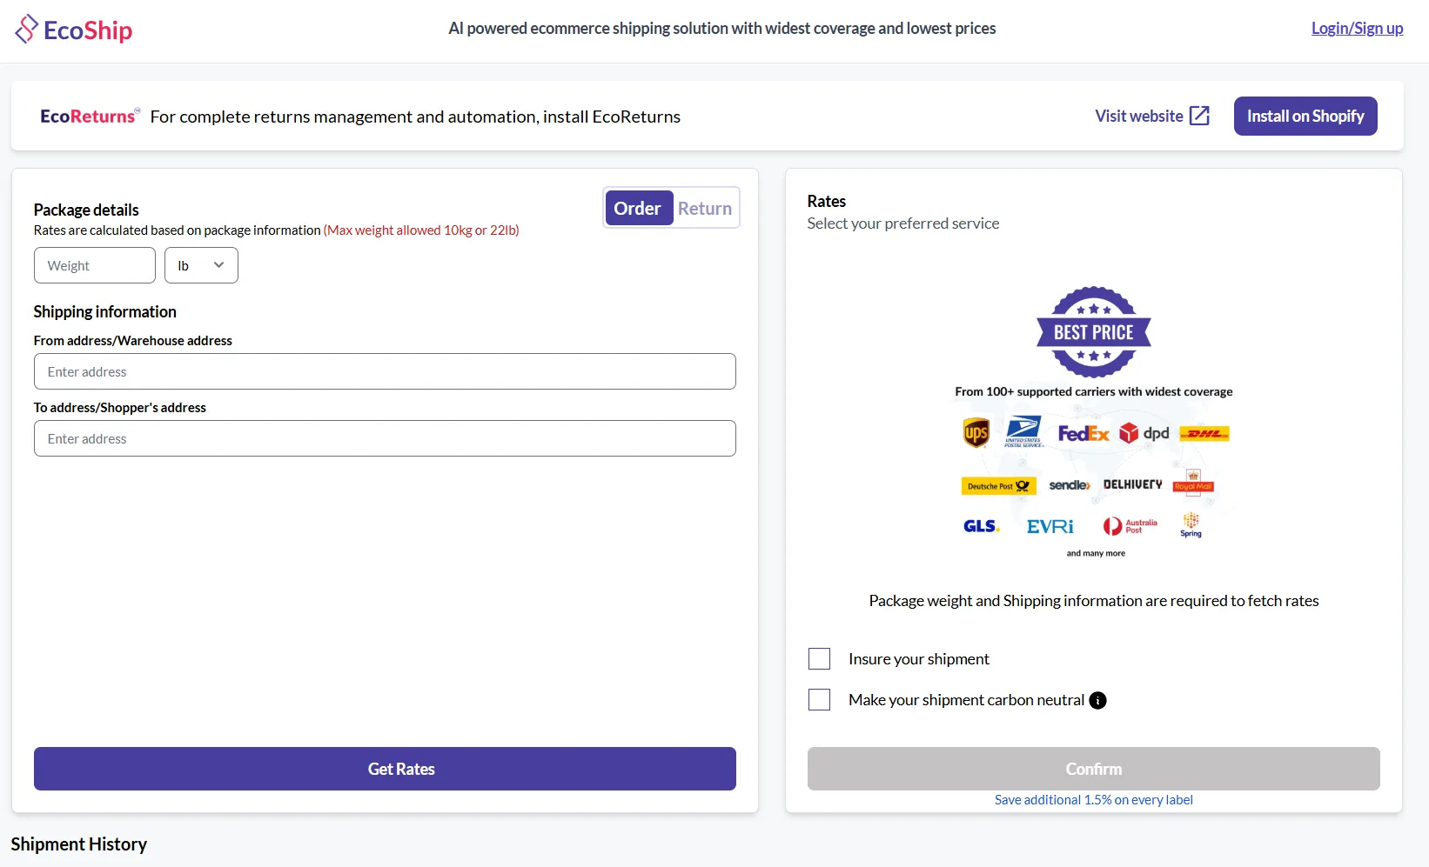1429x867 pixels.
Task: Select the Order tab
Action: 638,208
